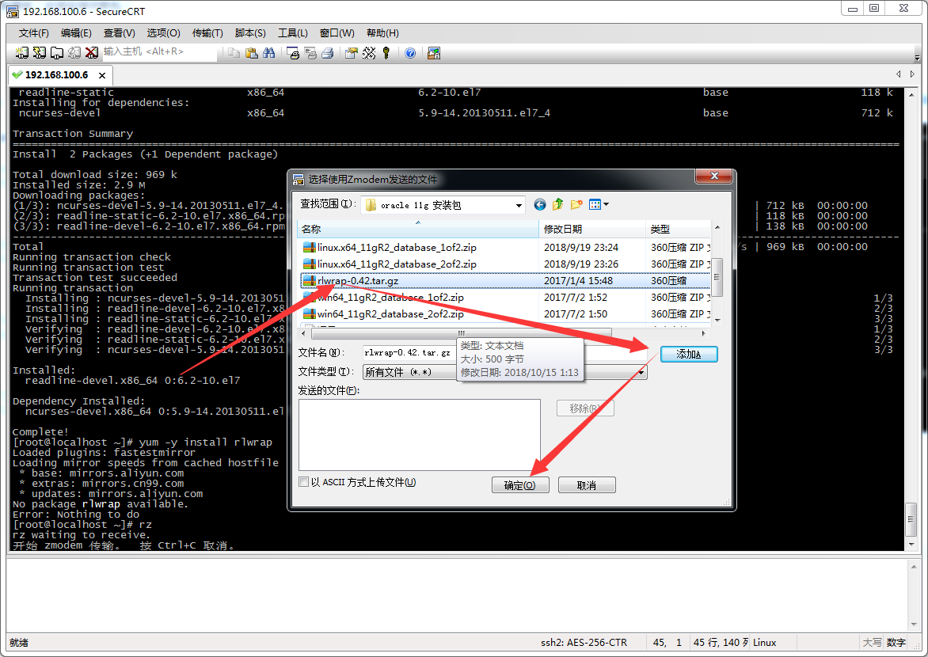Click the Print Screen toolbar icon
Viewport: 928px width, 657px height.
292,53
